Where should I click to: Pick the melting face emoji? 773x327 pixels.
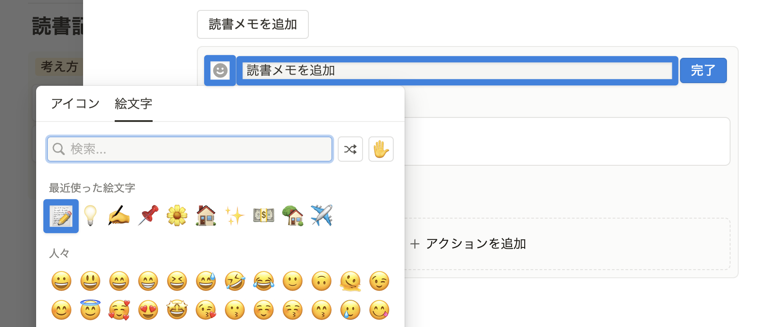coord(350,281)
